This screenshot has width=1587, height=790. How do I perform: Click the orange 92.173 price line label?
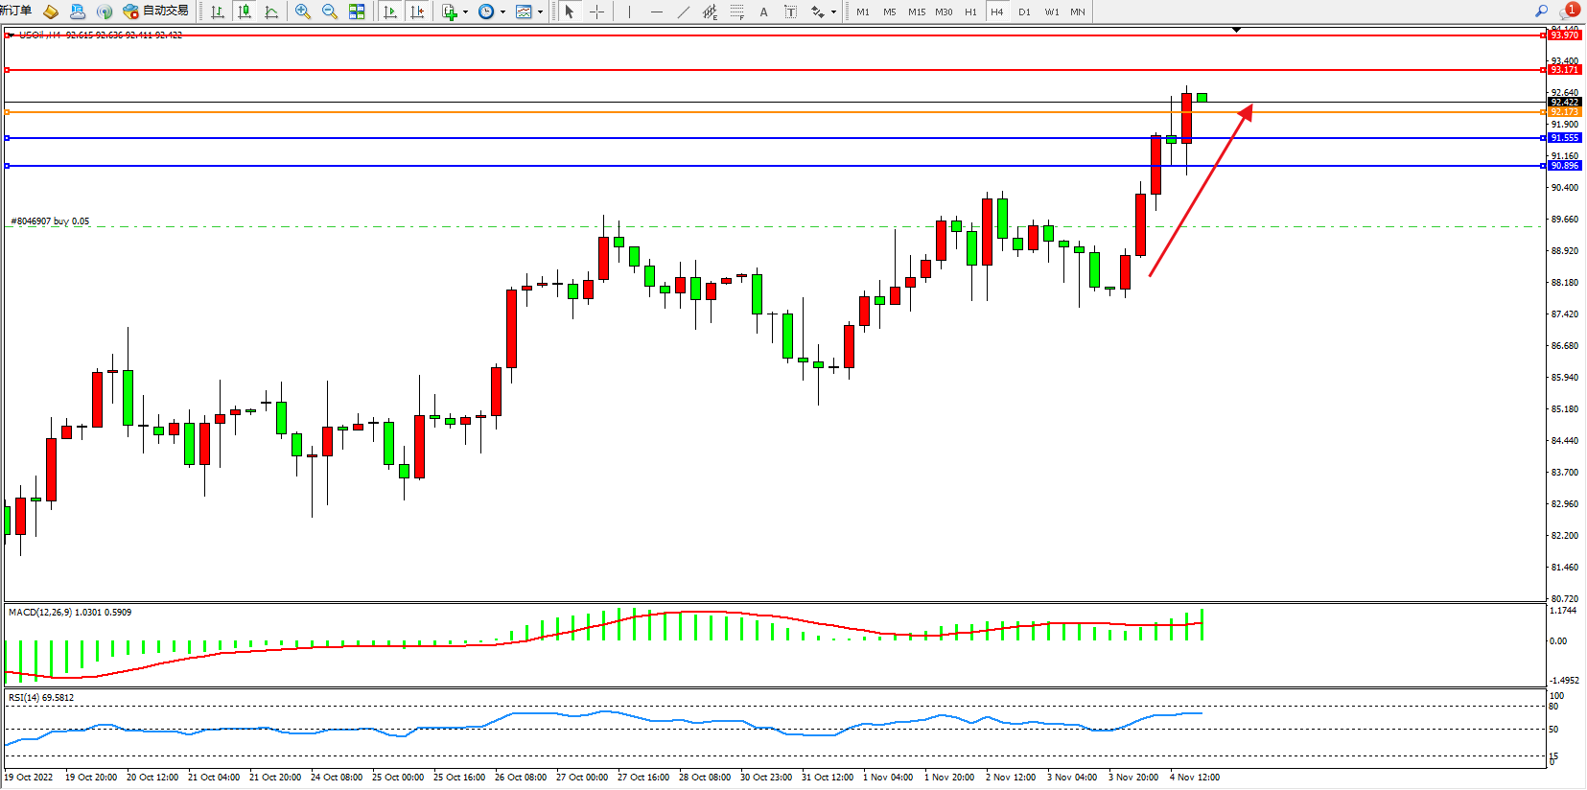(x=1564, y=112)
